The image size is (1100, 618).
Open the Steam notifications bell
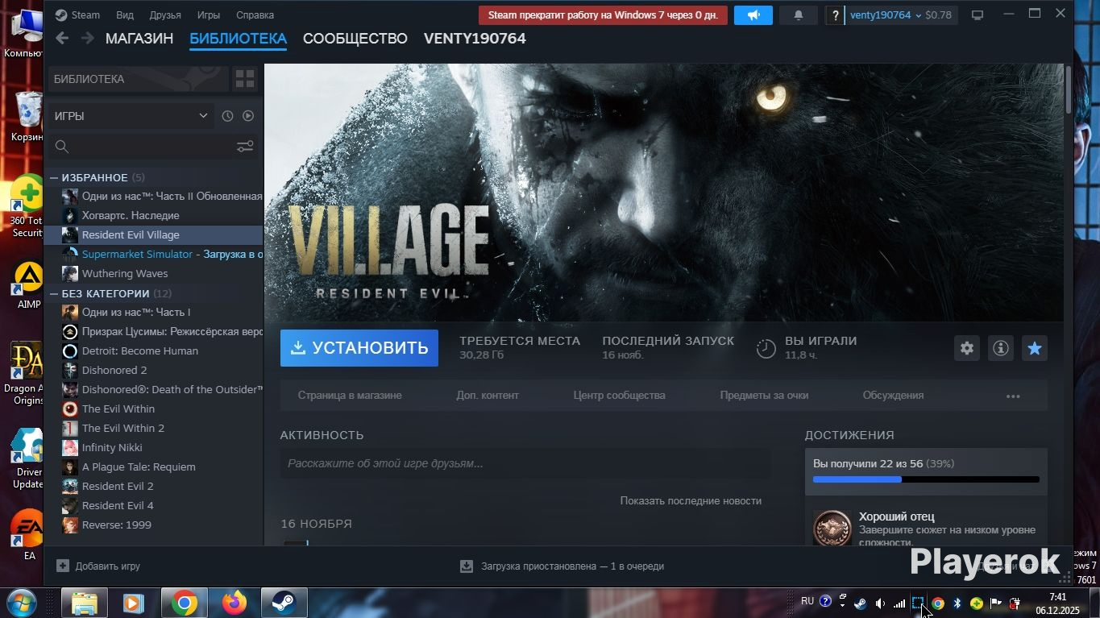click(799, 15)
